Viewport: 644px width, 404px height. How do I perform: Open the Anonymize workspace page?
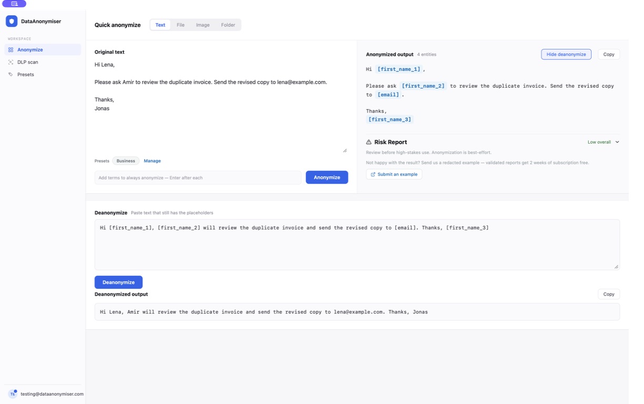43,49
